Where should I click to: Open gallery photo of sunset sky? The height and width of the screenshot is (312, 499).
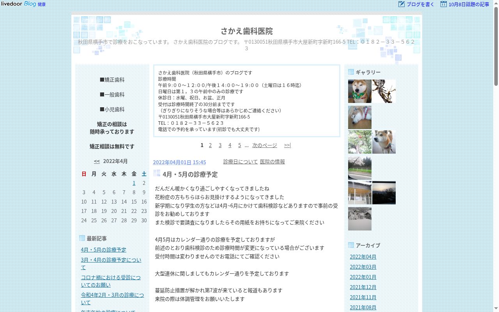click(x=384, y=193)
